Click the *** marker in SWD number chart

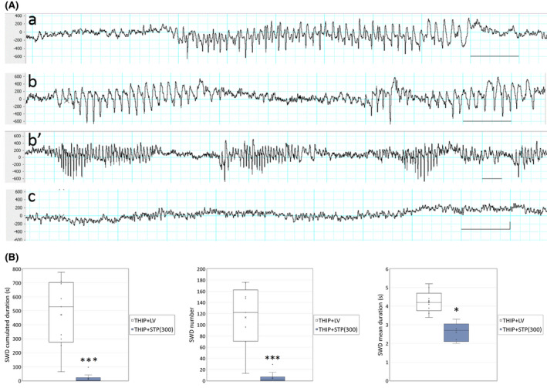pyautogui.click(x=272, y=359)
